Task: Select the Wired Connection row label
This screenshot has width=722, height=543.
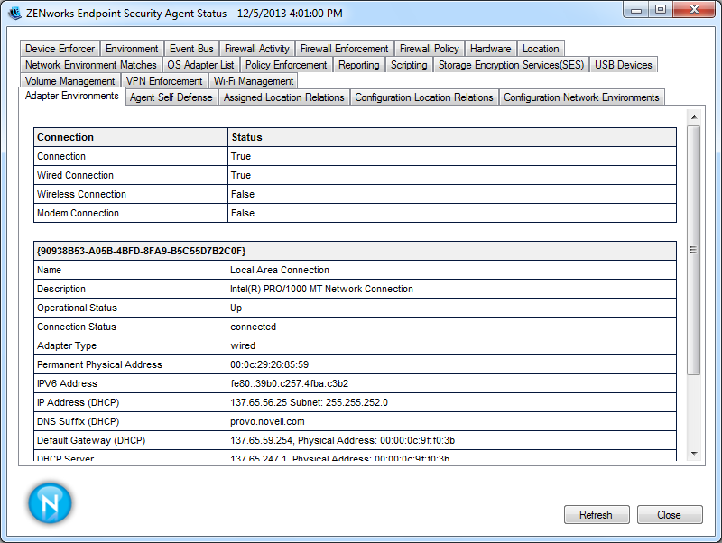Action: tap(75, 175)
